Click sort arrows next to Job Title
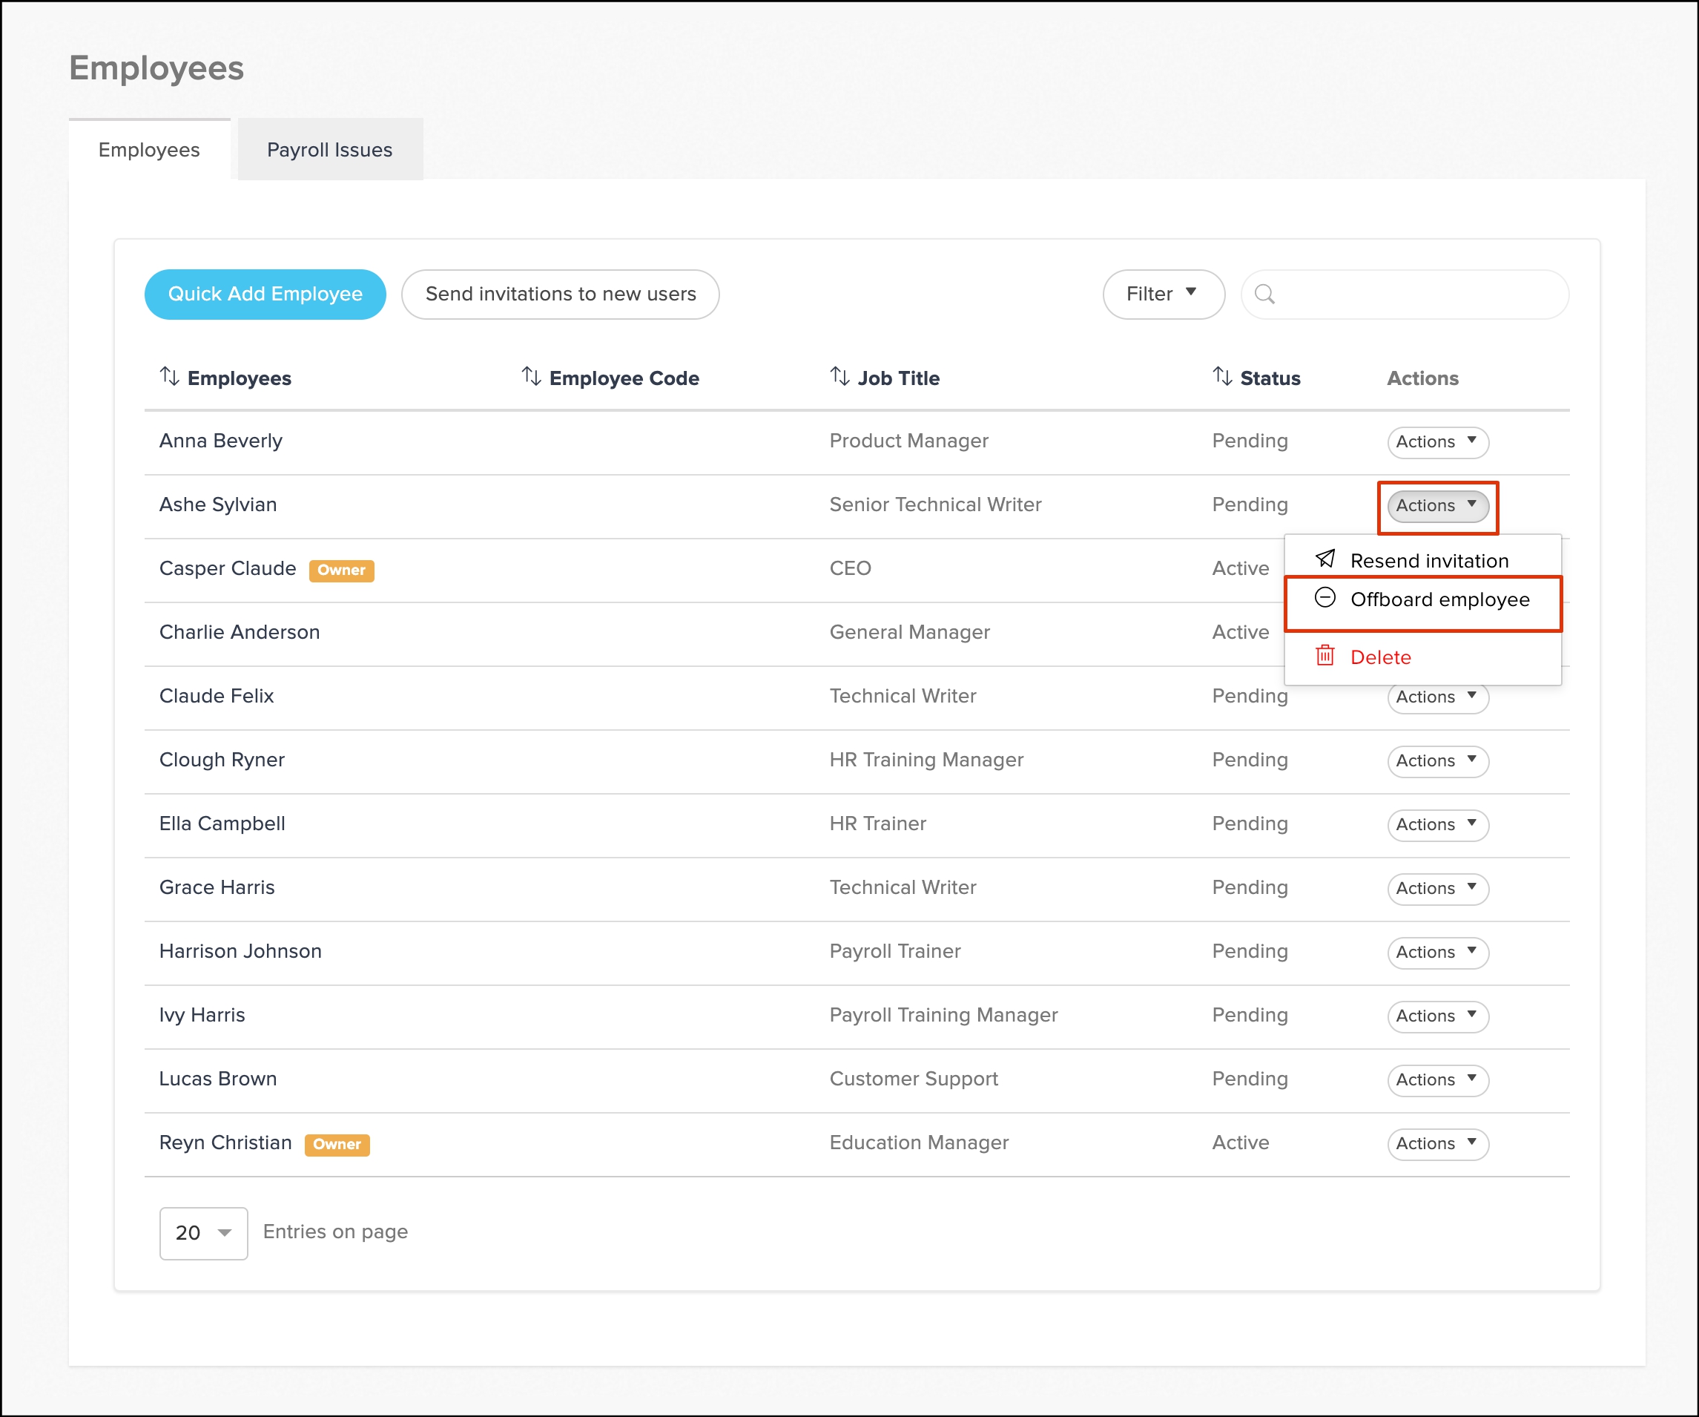 (x=839, y=376)
